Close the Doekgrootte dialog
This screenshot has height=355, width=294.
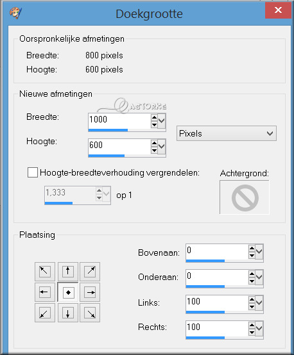[278, 10]
